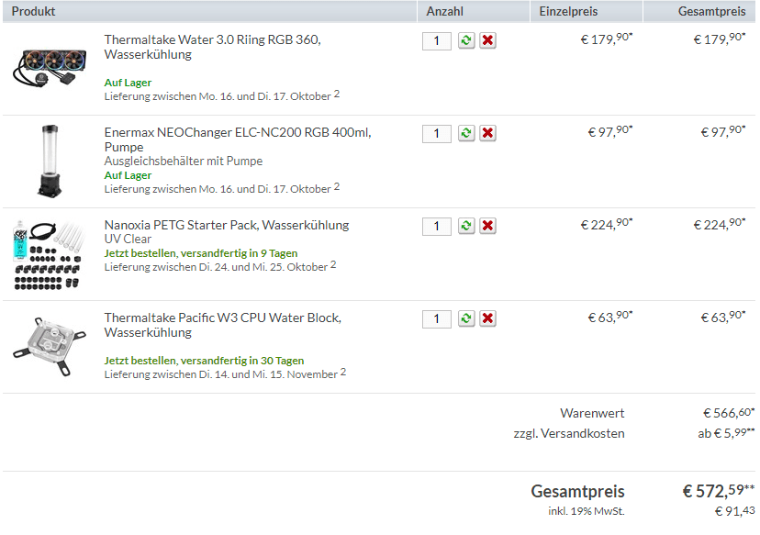Viewport: 760px width, 535px height.
Task: Delete Enermax NEOChanger from cart
Action: pos(487,133)
